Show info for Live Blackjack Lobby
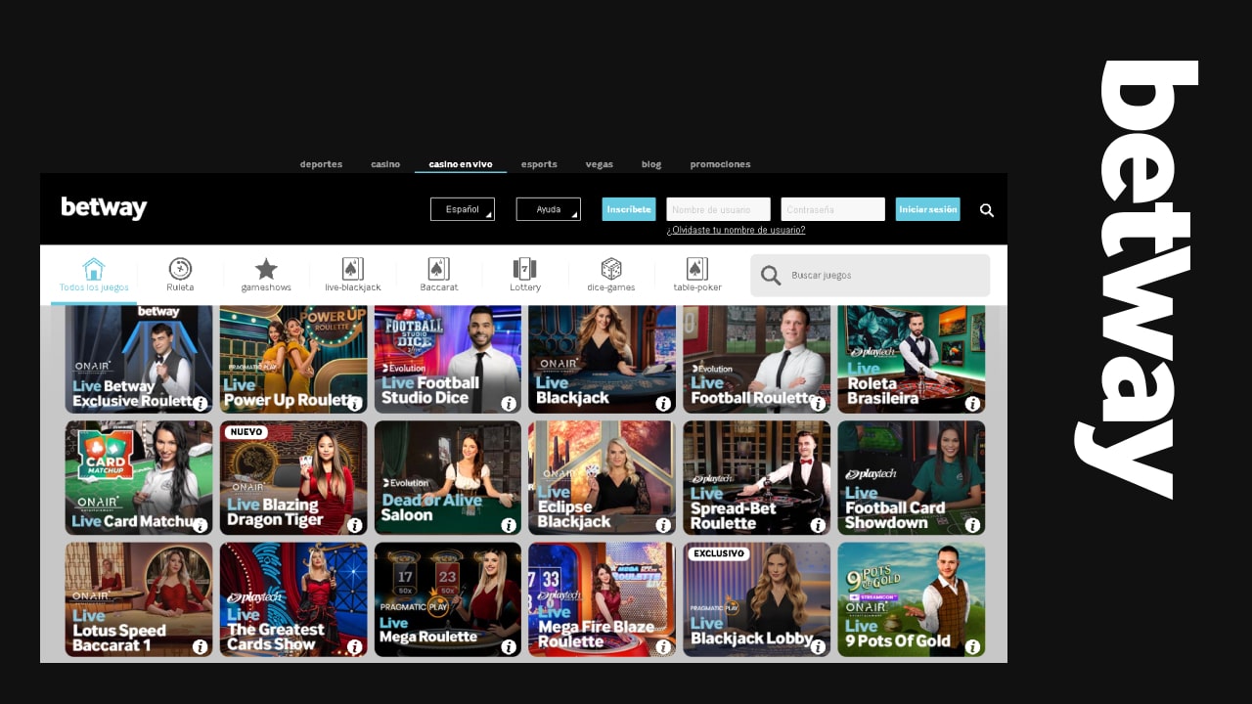1252x704 pixels. (818, 646)
